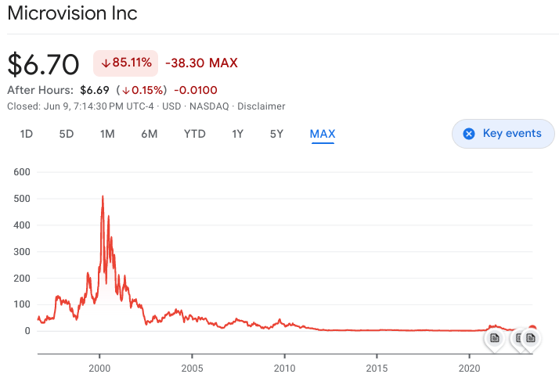Viewport: 559px width, 374px height.
Task: Open the Disclaimer link
Action: point(261,106)
